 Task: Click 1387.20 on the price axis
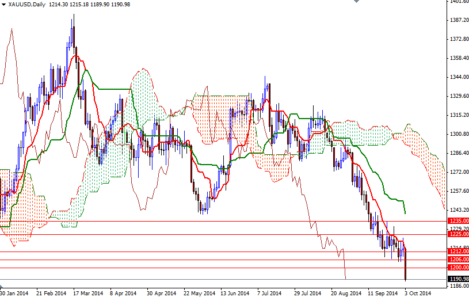459,20
